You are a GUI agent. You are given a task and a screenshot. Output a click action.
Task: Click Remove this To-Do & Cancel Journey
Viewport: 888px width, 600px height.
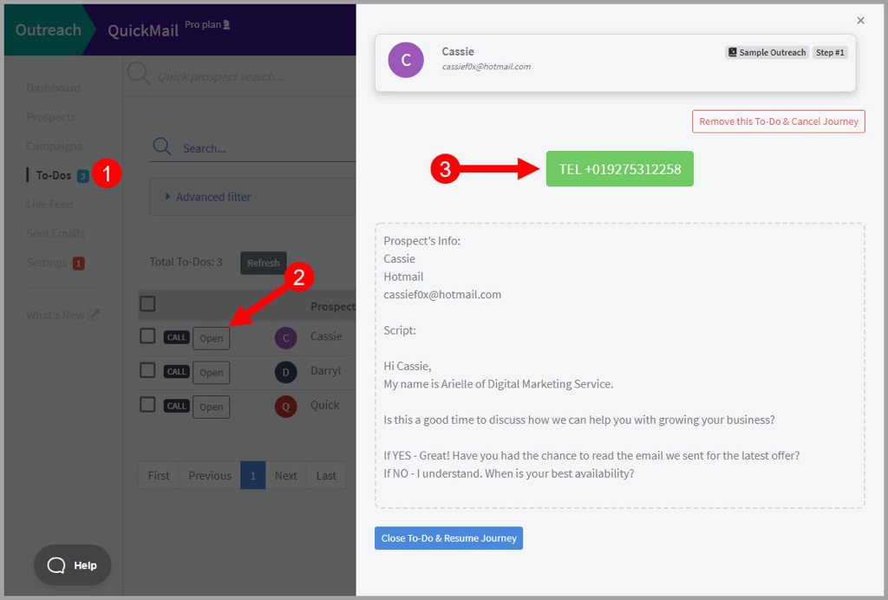coord(778,121)
